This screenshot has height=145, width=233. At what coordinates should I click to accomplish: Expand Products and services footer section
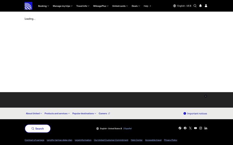(57, 113)
